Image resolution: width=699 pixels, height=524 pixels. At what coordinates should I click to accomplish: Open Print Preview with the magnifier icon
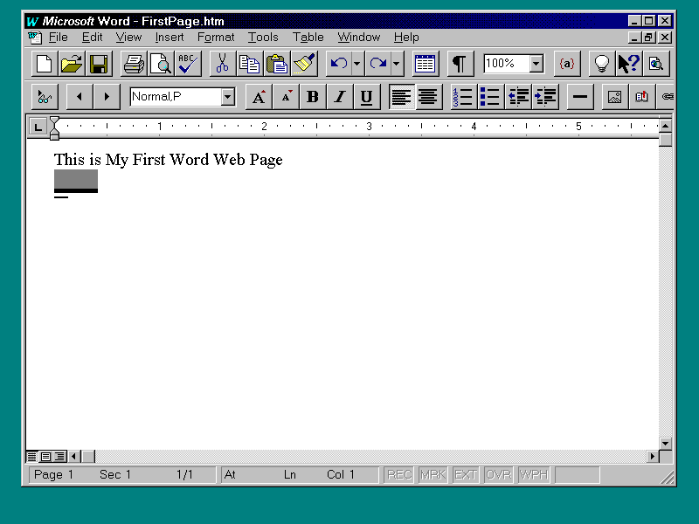tap(161, 64)
